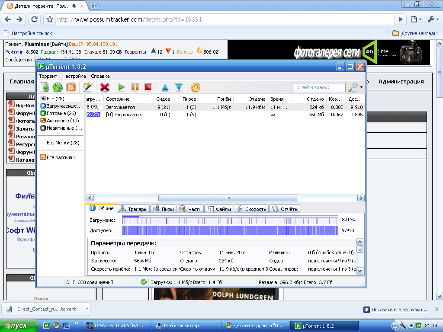Stop torrent with red stop icon

pyautogui.click(x=148, y=87)
